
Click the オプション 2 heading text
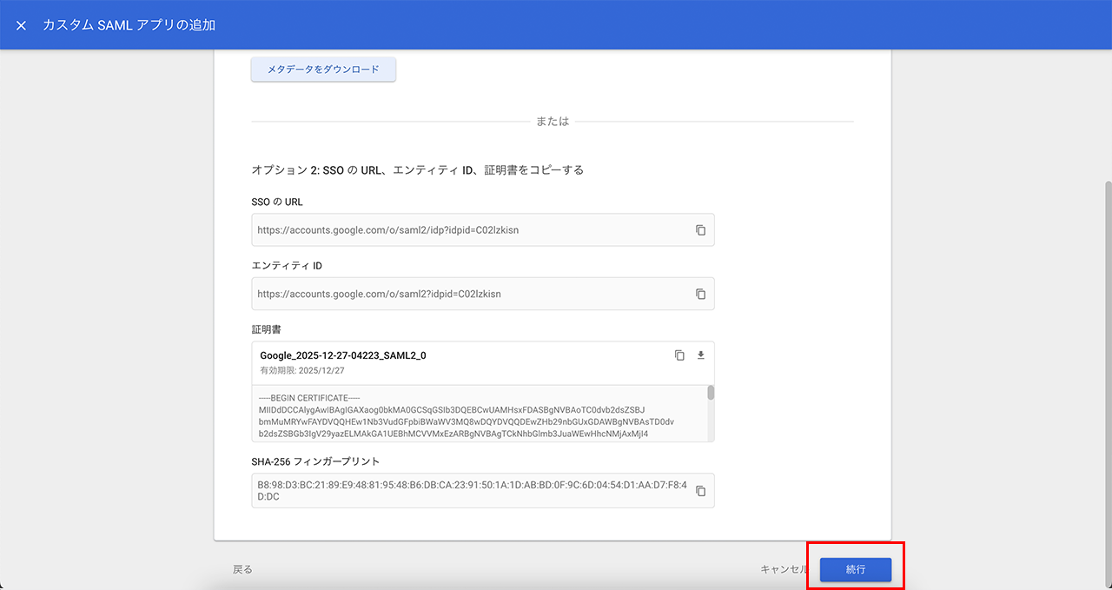coord(417,170)
